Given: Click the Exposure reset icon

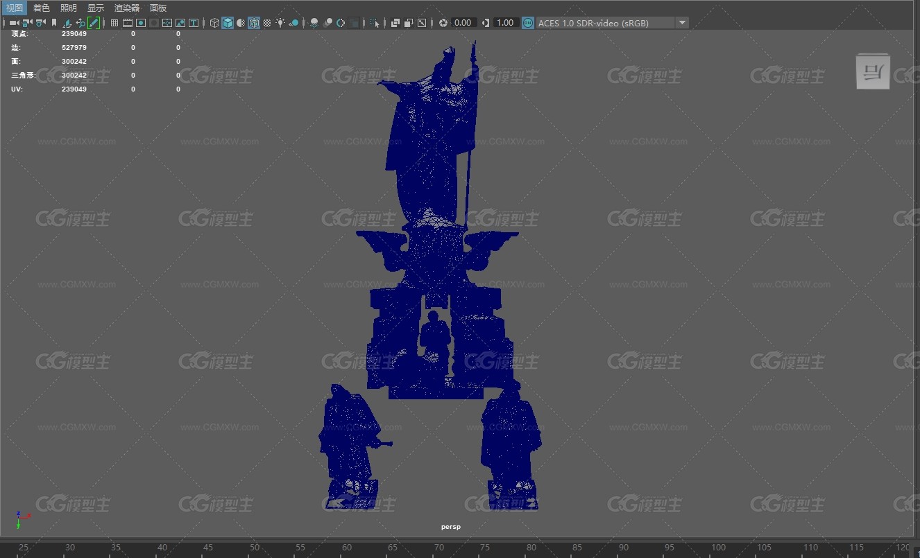Looking at the screenshot, I should pyautogui.click(x=443, y=23).
